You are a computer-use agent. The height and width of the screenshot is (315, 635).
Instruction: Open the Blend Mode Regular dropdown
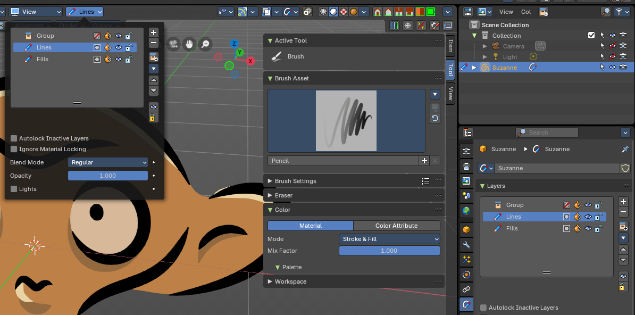point(108,162)
